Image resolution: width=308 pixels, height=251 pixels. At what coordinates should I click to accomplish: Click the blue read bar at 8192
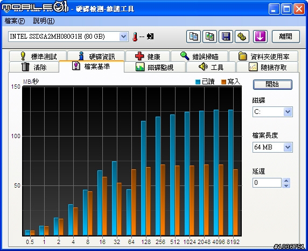click(x=230, y=173)
